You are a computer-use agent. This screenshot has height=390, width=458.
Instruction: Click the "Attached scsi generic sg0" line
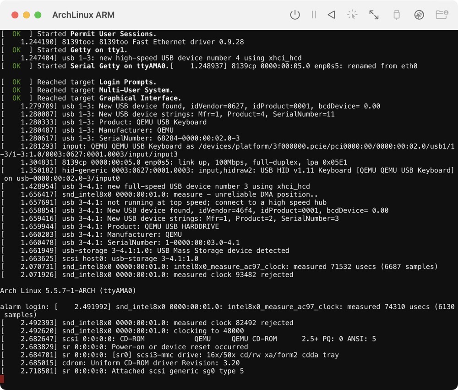coord(178,371)
